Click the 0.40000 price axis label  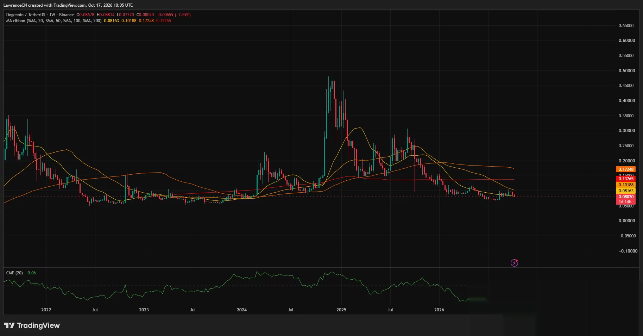coord(627,101)
